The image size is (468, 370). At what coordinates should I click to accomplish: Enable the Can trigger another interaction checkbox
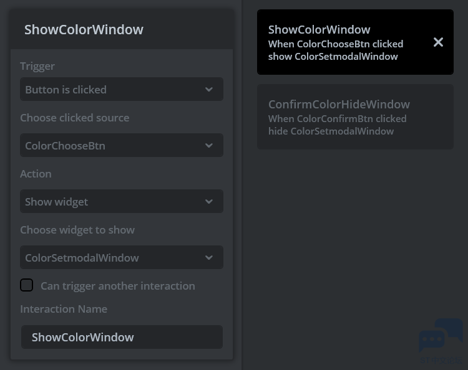(x=27, y=285)
